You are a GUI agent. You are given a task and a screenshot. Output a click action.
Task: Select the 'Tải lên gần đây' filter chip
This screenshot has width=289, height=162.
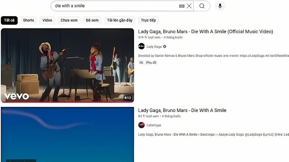tap(120, 20)
